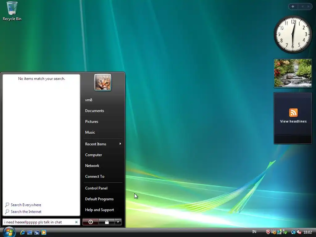
Task: Click the Windows Update tray icon with warning
Action: pyautogui.click(x=274, y=232)
